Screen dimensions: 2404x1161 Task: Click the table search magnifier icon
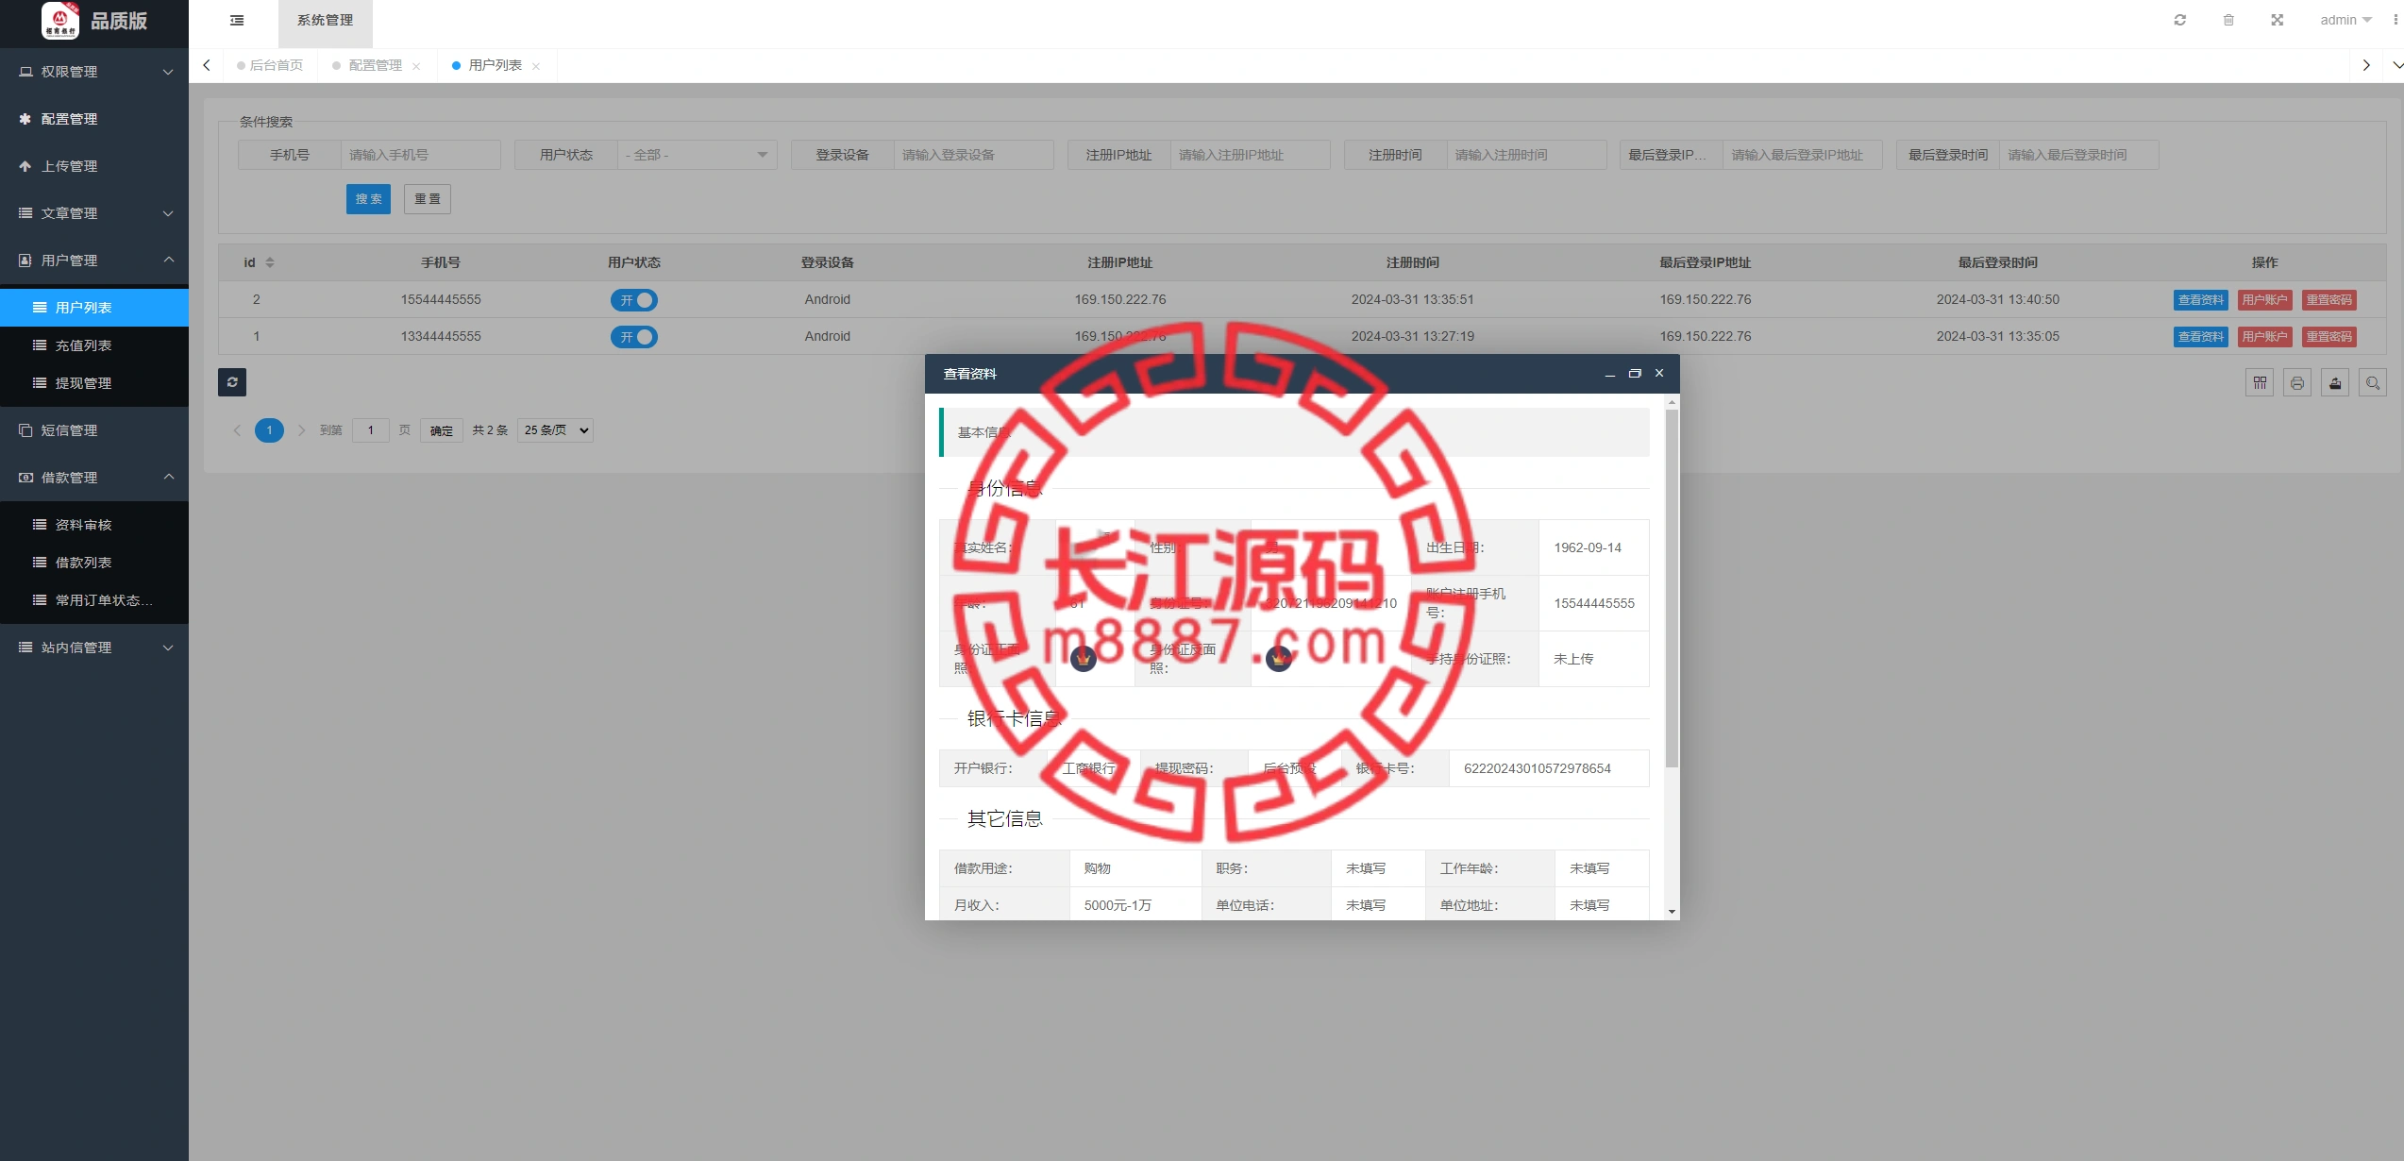[2373, 382]
